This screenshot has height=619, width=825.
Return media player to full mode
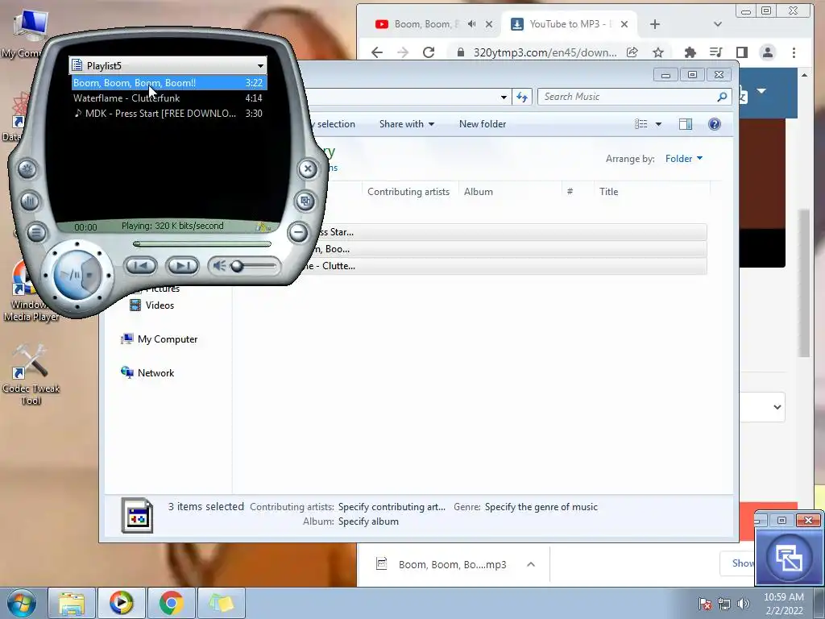coord(305,201)
